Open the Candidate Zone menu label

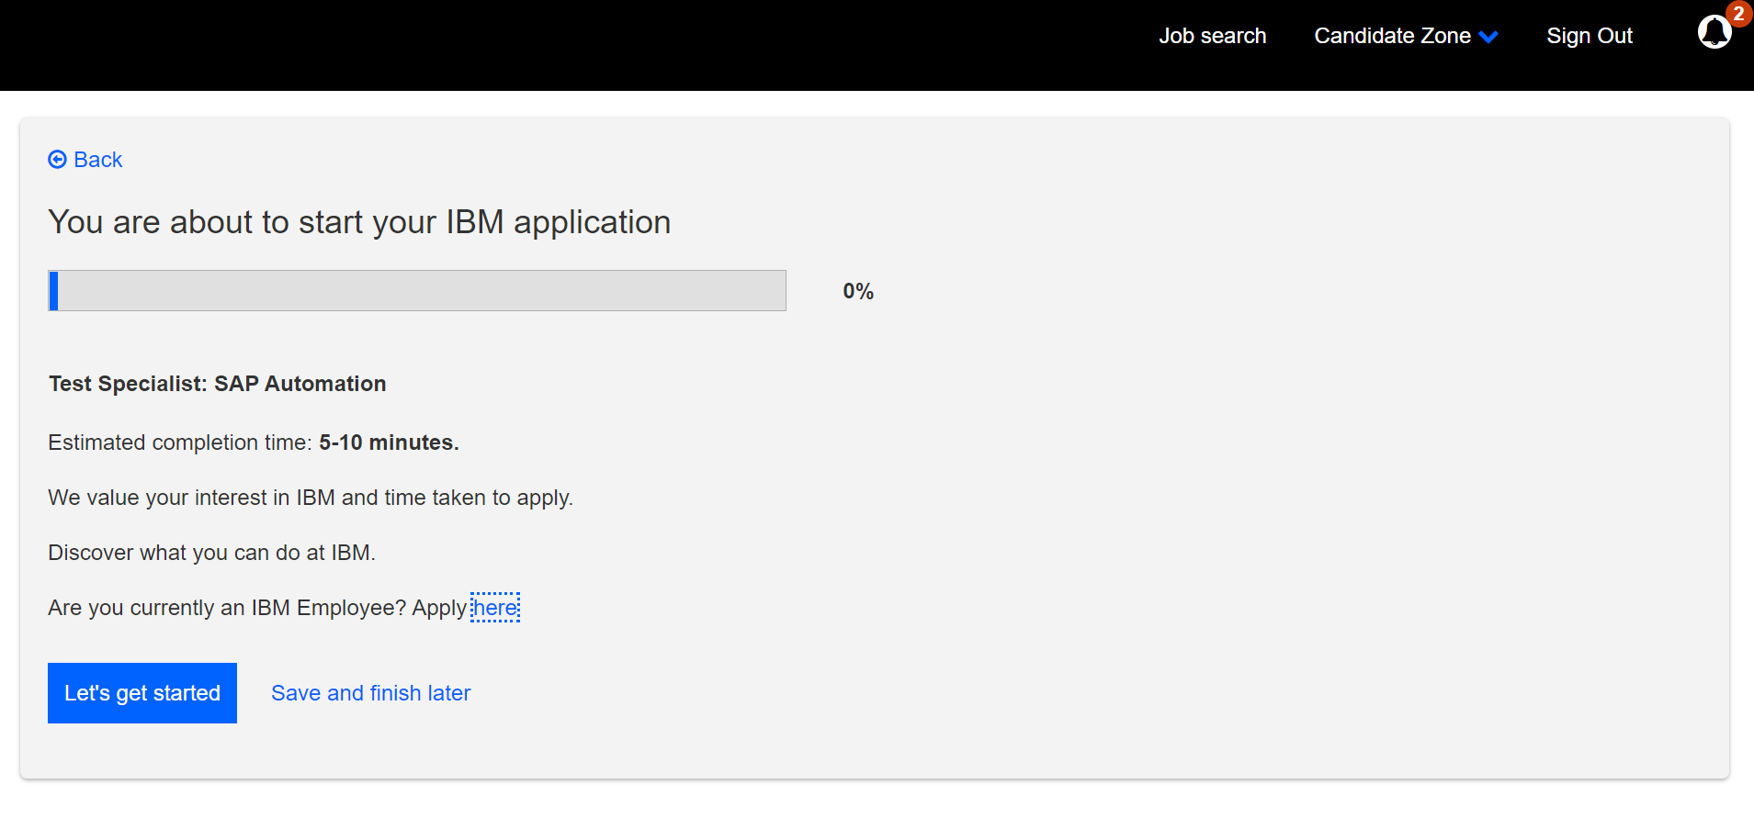pos(1391,36)
